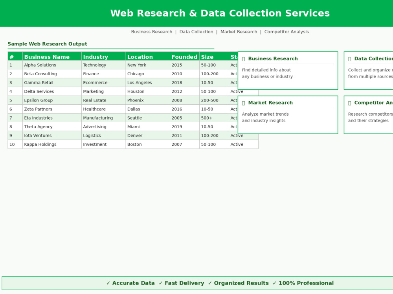Click the Manufacturing industry cell
Screen dimensions: 393x294
[103, 118]
